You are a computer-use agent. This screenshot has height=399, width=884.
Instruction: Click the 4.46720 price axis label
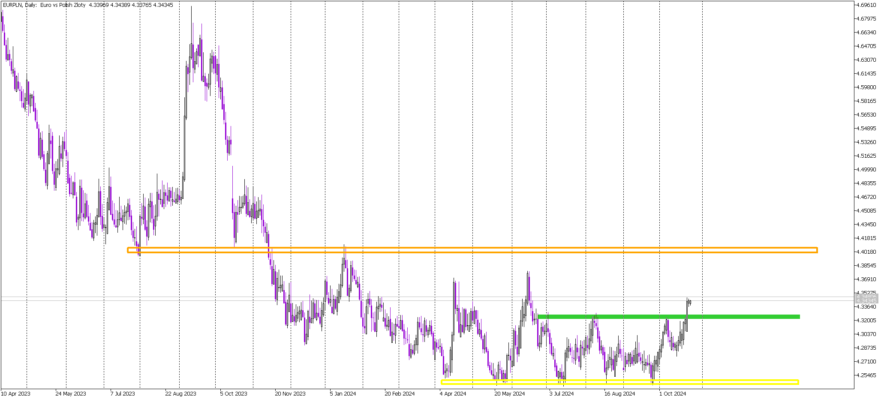866,197
